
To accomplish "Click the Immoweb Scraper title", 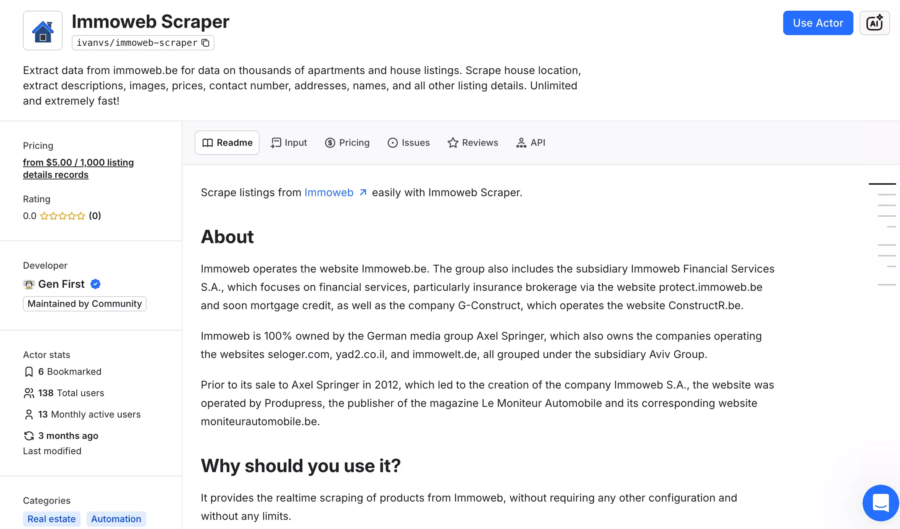I will coord(150,21).
